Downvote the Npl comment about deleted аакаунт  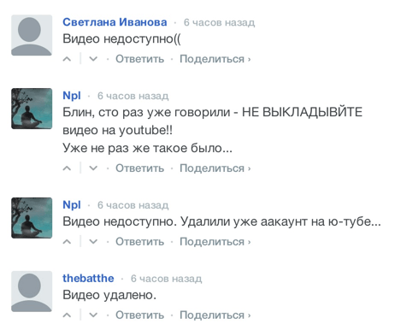click(x=93, y=242)
